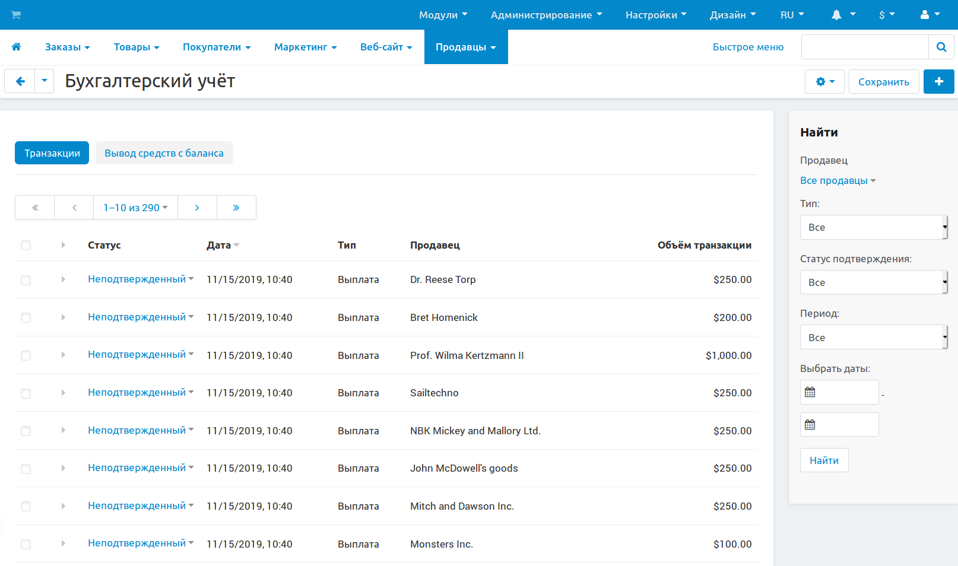The width and height of the screenshot is (958, 566).
Task: Change status of Bret Homenick transaction
Action: click(x=140, y=317)
